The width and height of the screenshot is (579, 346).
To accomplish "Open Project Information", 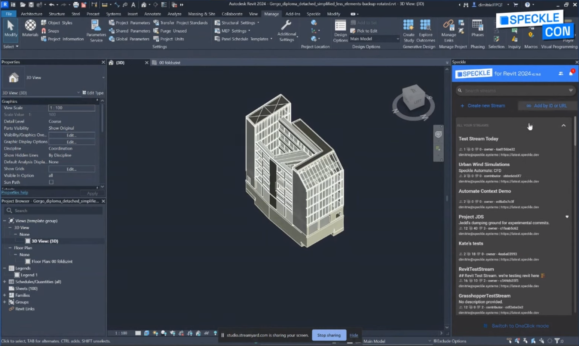I will [x=62, y=39].
